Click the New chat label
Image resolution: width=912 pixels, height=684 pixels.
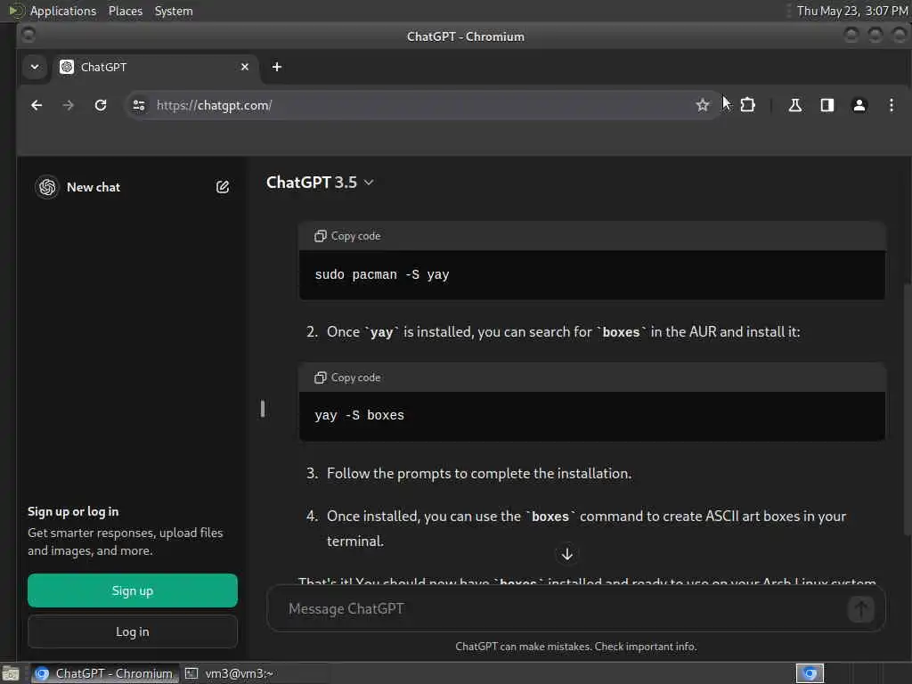point(93,187)
